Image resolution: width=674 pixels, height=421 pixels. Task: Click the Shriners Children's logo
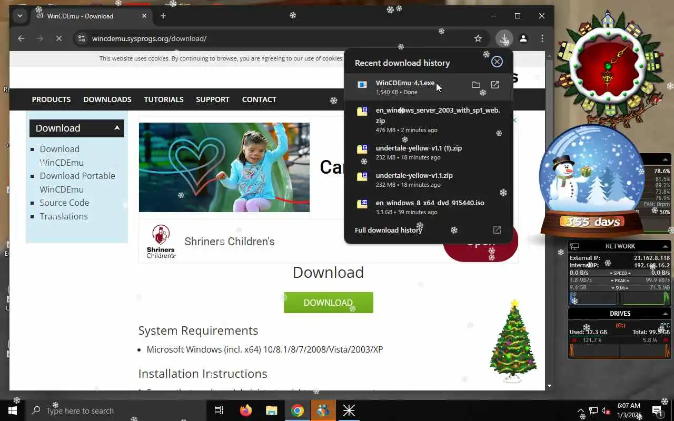tap(161, 242)
